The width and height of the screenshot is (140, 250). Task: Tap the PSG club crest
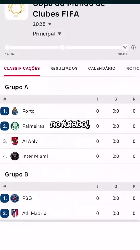(x=15, y=198)
